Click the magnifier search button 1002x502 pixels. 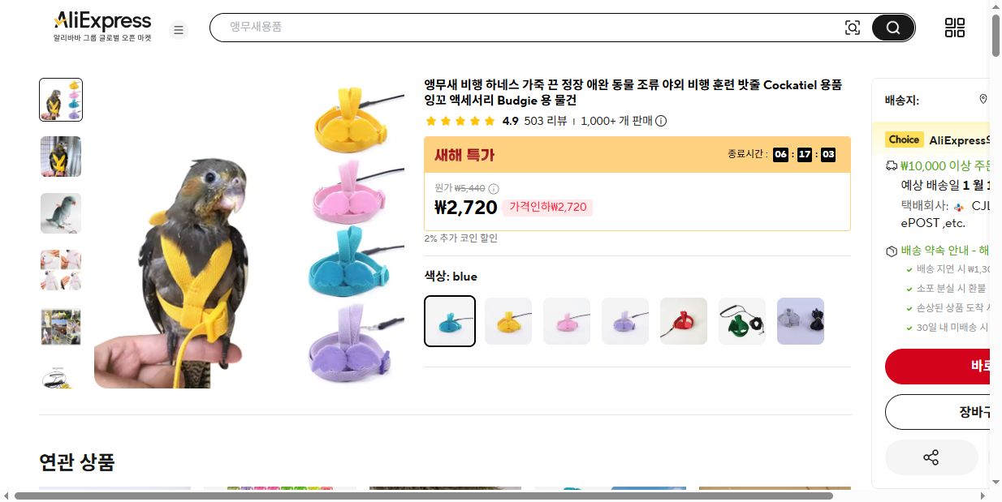[893, 28]
